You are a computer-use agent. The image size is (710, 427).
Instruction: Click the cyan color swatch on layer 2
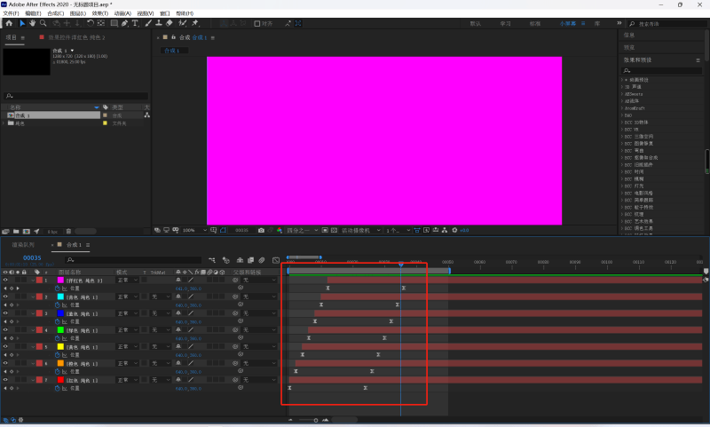60,297
